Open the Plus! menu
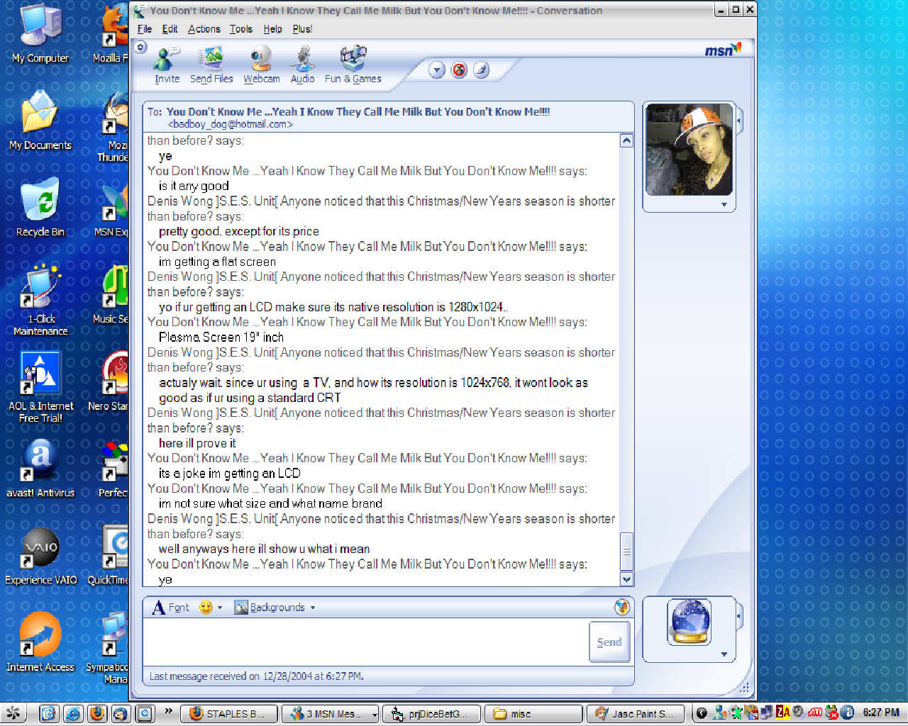 click(x=303, y=29)
